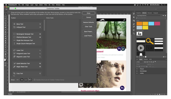
Task: Click the Change Screen Mode icon in tools panel
Action: [5, 65]
